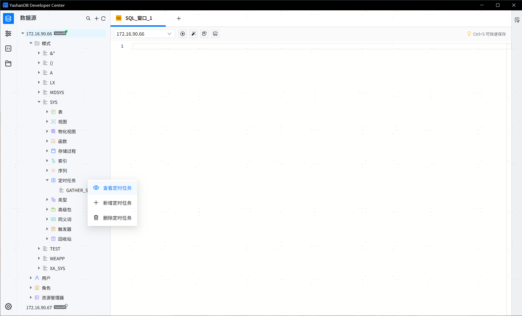
Task: Expand the MDSYS schema
Action: click(x=39, y=92)
